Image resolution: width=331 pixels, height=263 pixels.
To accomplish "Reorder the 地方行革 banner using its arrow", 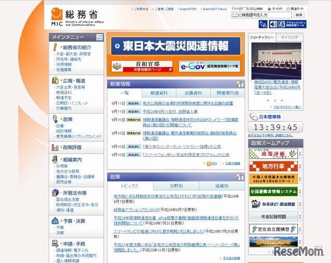I will 300,167.
